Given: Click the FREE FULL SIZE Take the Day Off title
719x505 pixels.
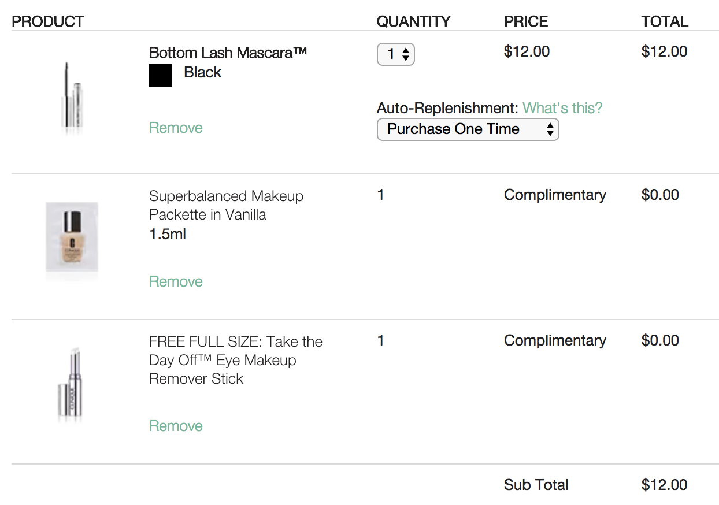Looking at the screenshot, I should coord(236,360).
